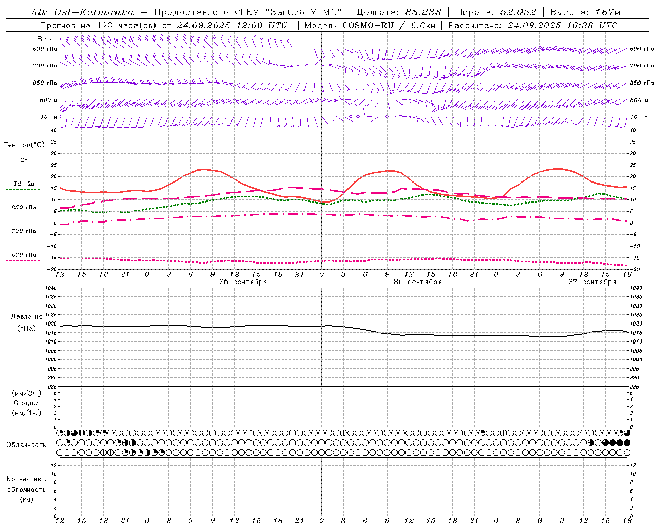Click the date label 27 сентября
Image resolution: width=657 pixels, height=525 pixels.
point(592,282)
